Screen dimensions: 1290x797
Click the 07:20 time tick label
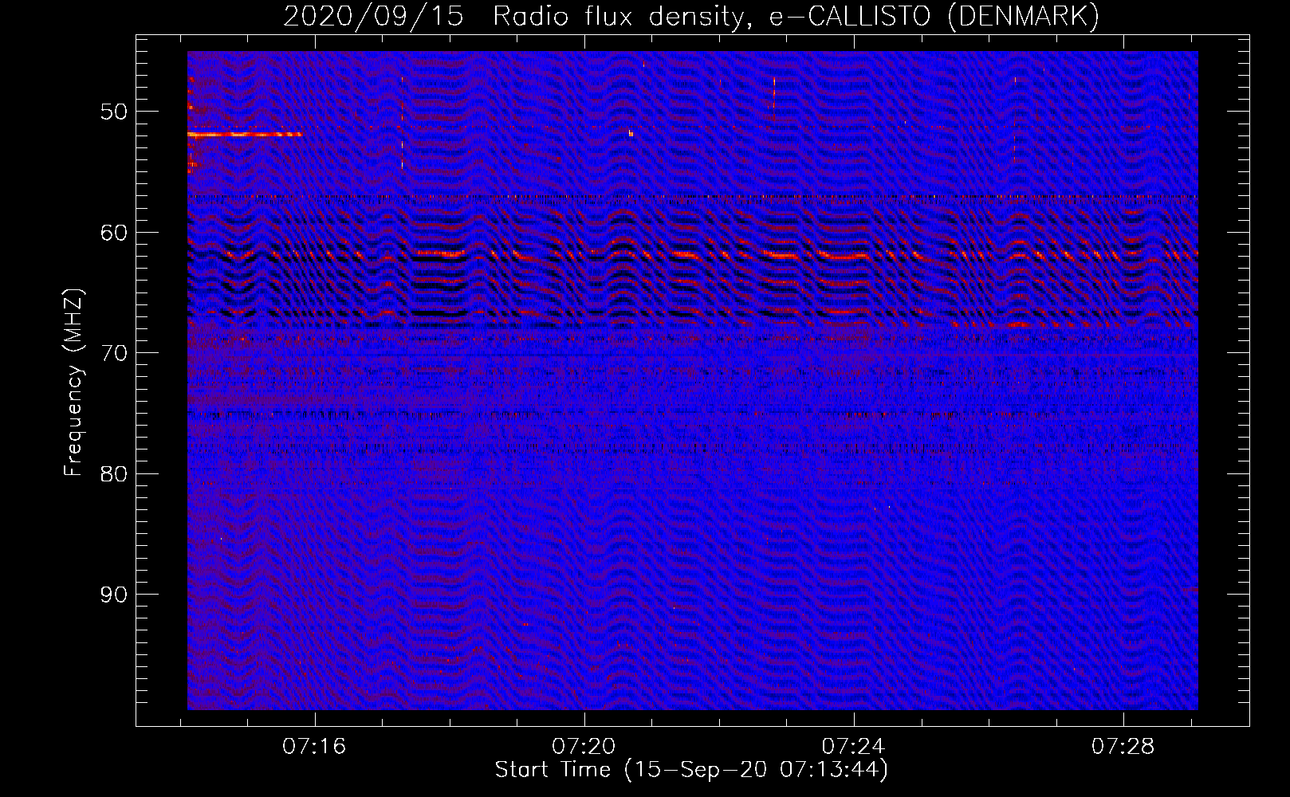(x=584, y=747)
